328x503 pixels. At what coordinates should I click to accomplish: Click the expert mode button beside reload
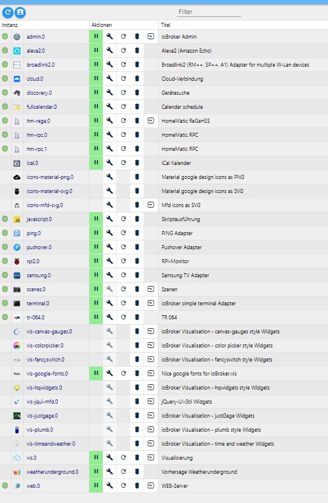[20, 12]
